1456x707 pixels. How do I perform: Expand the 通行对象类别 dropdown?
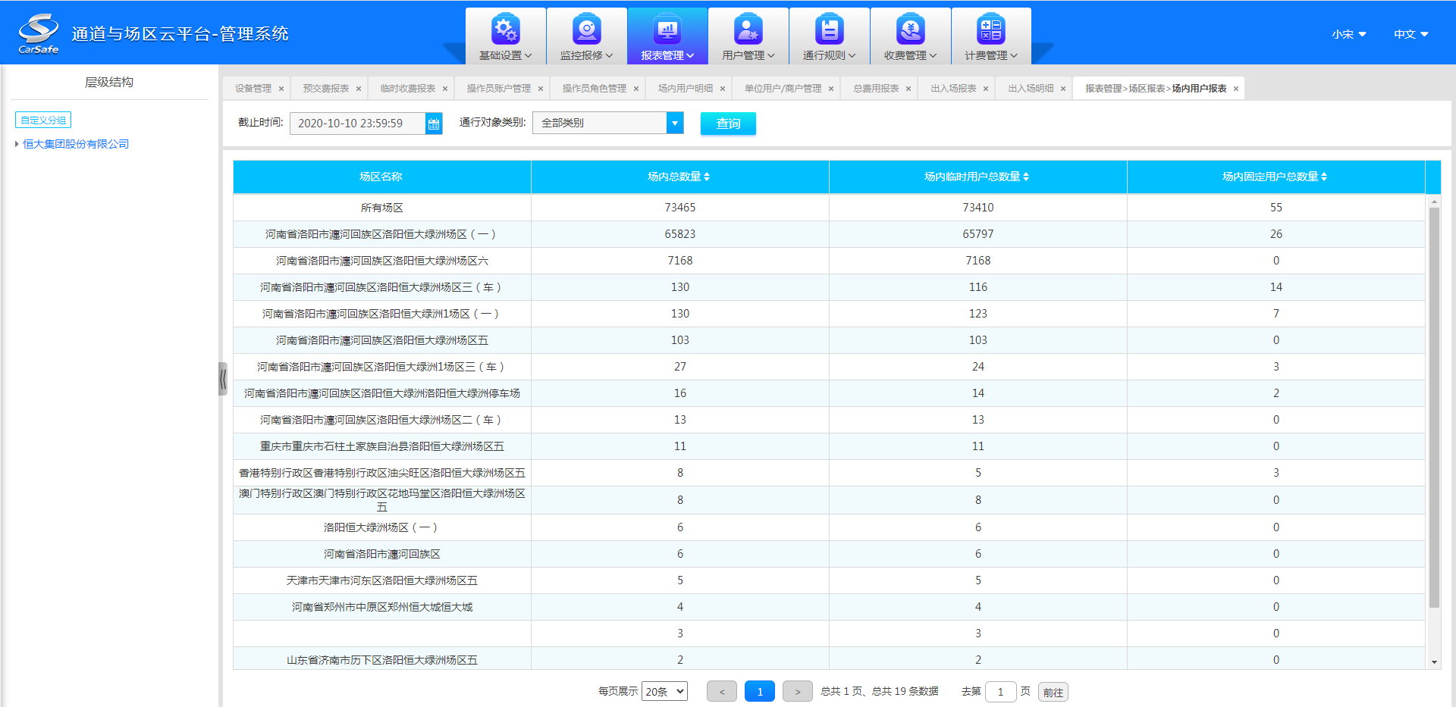[674, 123]
